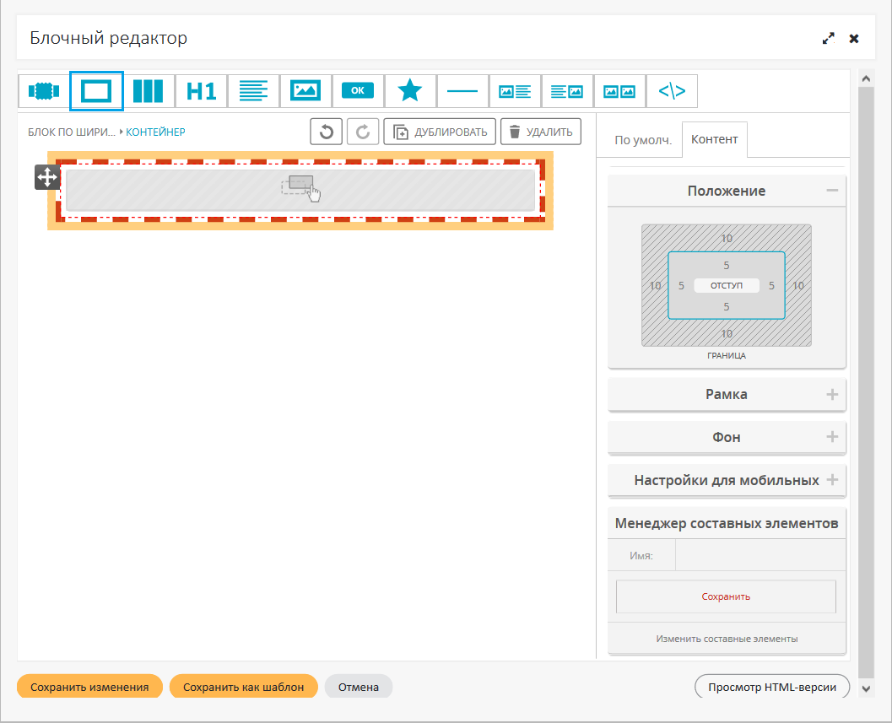Open the Контент tab
This screenshot has width=892, height=723.
point(714,139)
